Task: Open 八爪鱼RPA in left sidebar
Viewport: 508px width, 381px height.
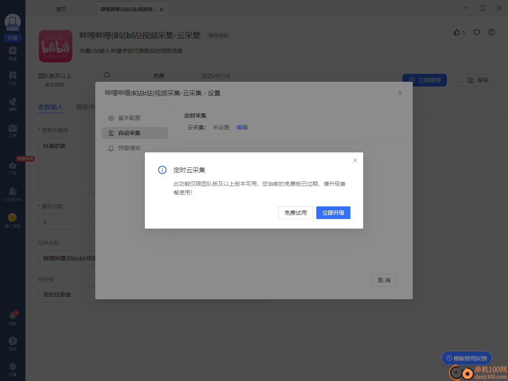Action: coord(13,194)
